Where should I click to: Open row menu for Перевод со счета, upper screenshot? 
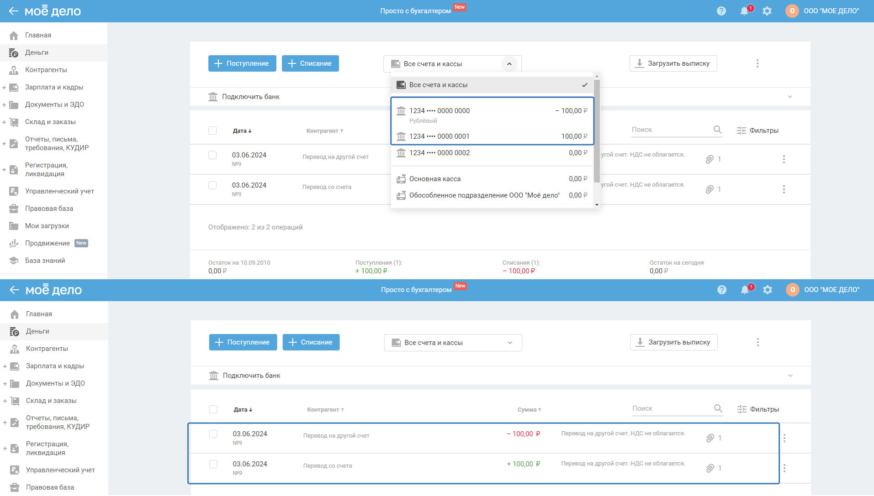(784, 189)
